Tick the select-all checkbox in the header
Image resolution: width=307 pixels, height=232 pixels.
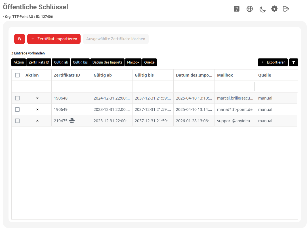pos(17,75)
